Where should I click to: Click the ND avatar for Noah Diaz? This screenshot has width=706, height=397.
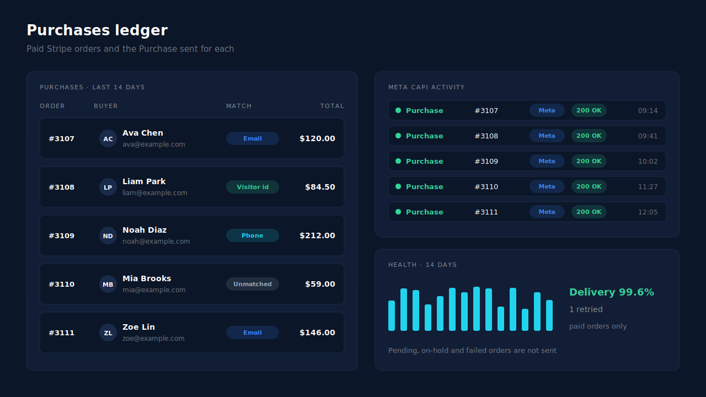(108, 235)
